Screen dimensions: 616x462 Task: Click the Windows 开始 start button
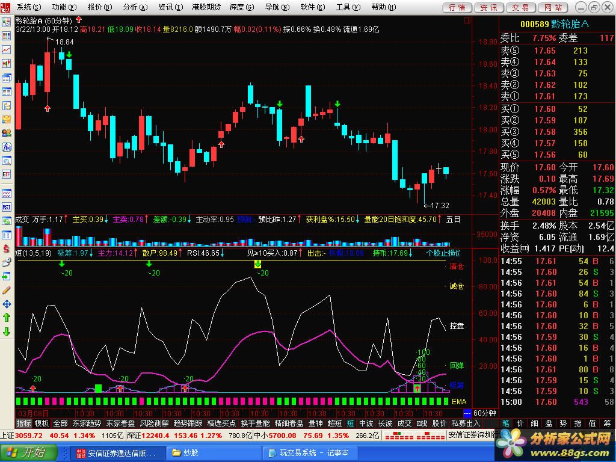click(28, 452)
